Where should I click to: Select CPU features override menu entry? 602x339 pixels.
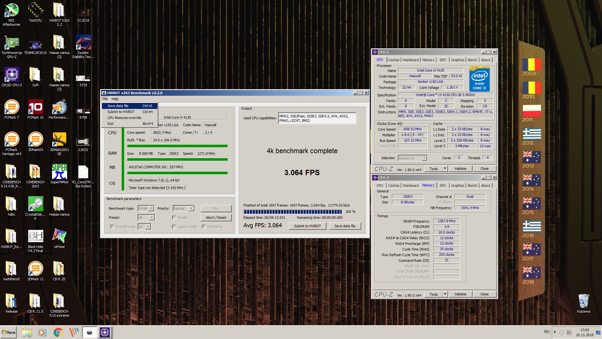(x=129, y=118)
